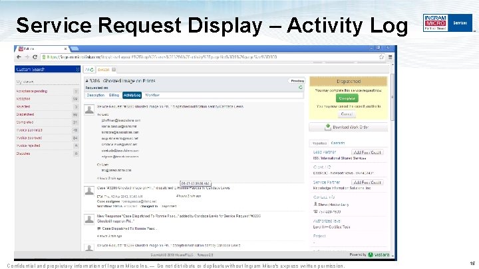
Task: Click the Pending status badge
Action: click(x=297, y=81)
